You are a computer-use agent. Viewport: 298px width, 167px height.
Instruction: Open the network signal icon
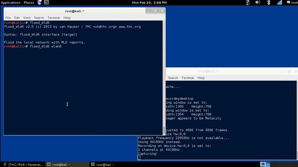point(279,2)
